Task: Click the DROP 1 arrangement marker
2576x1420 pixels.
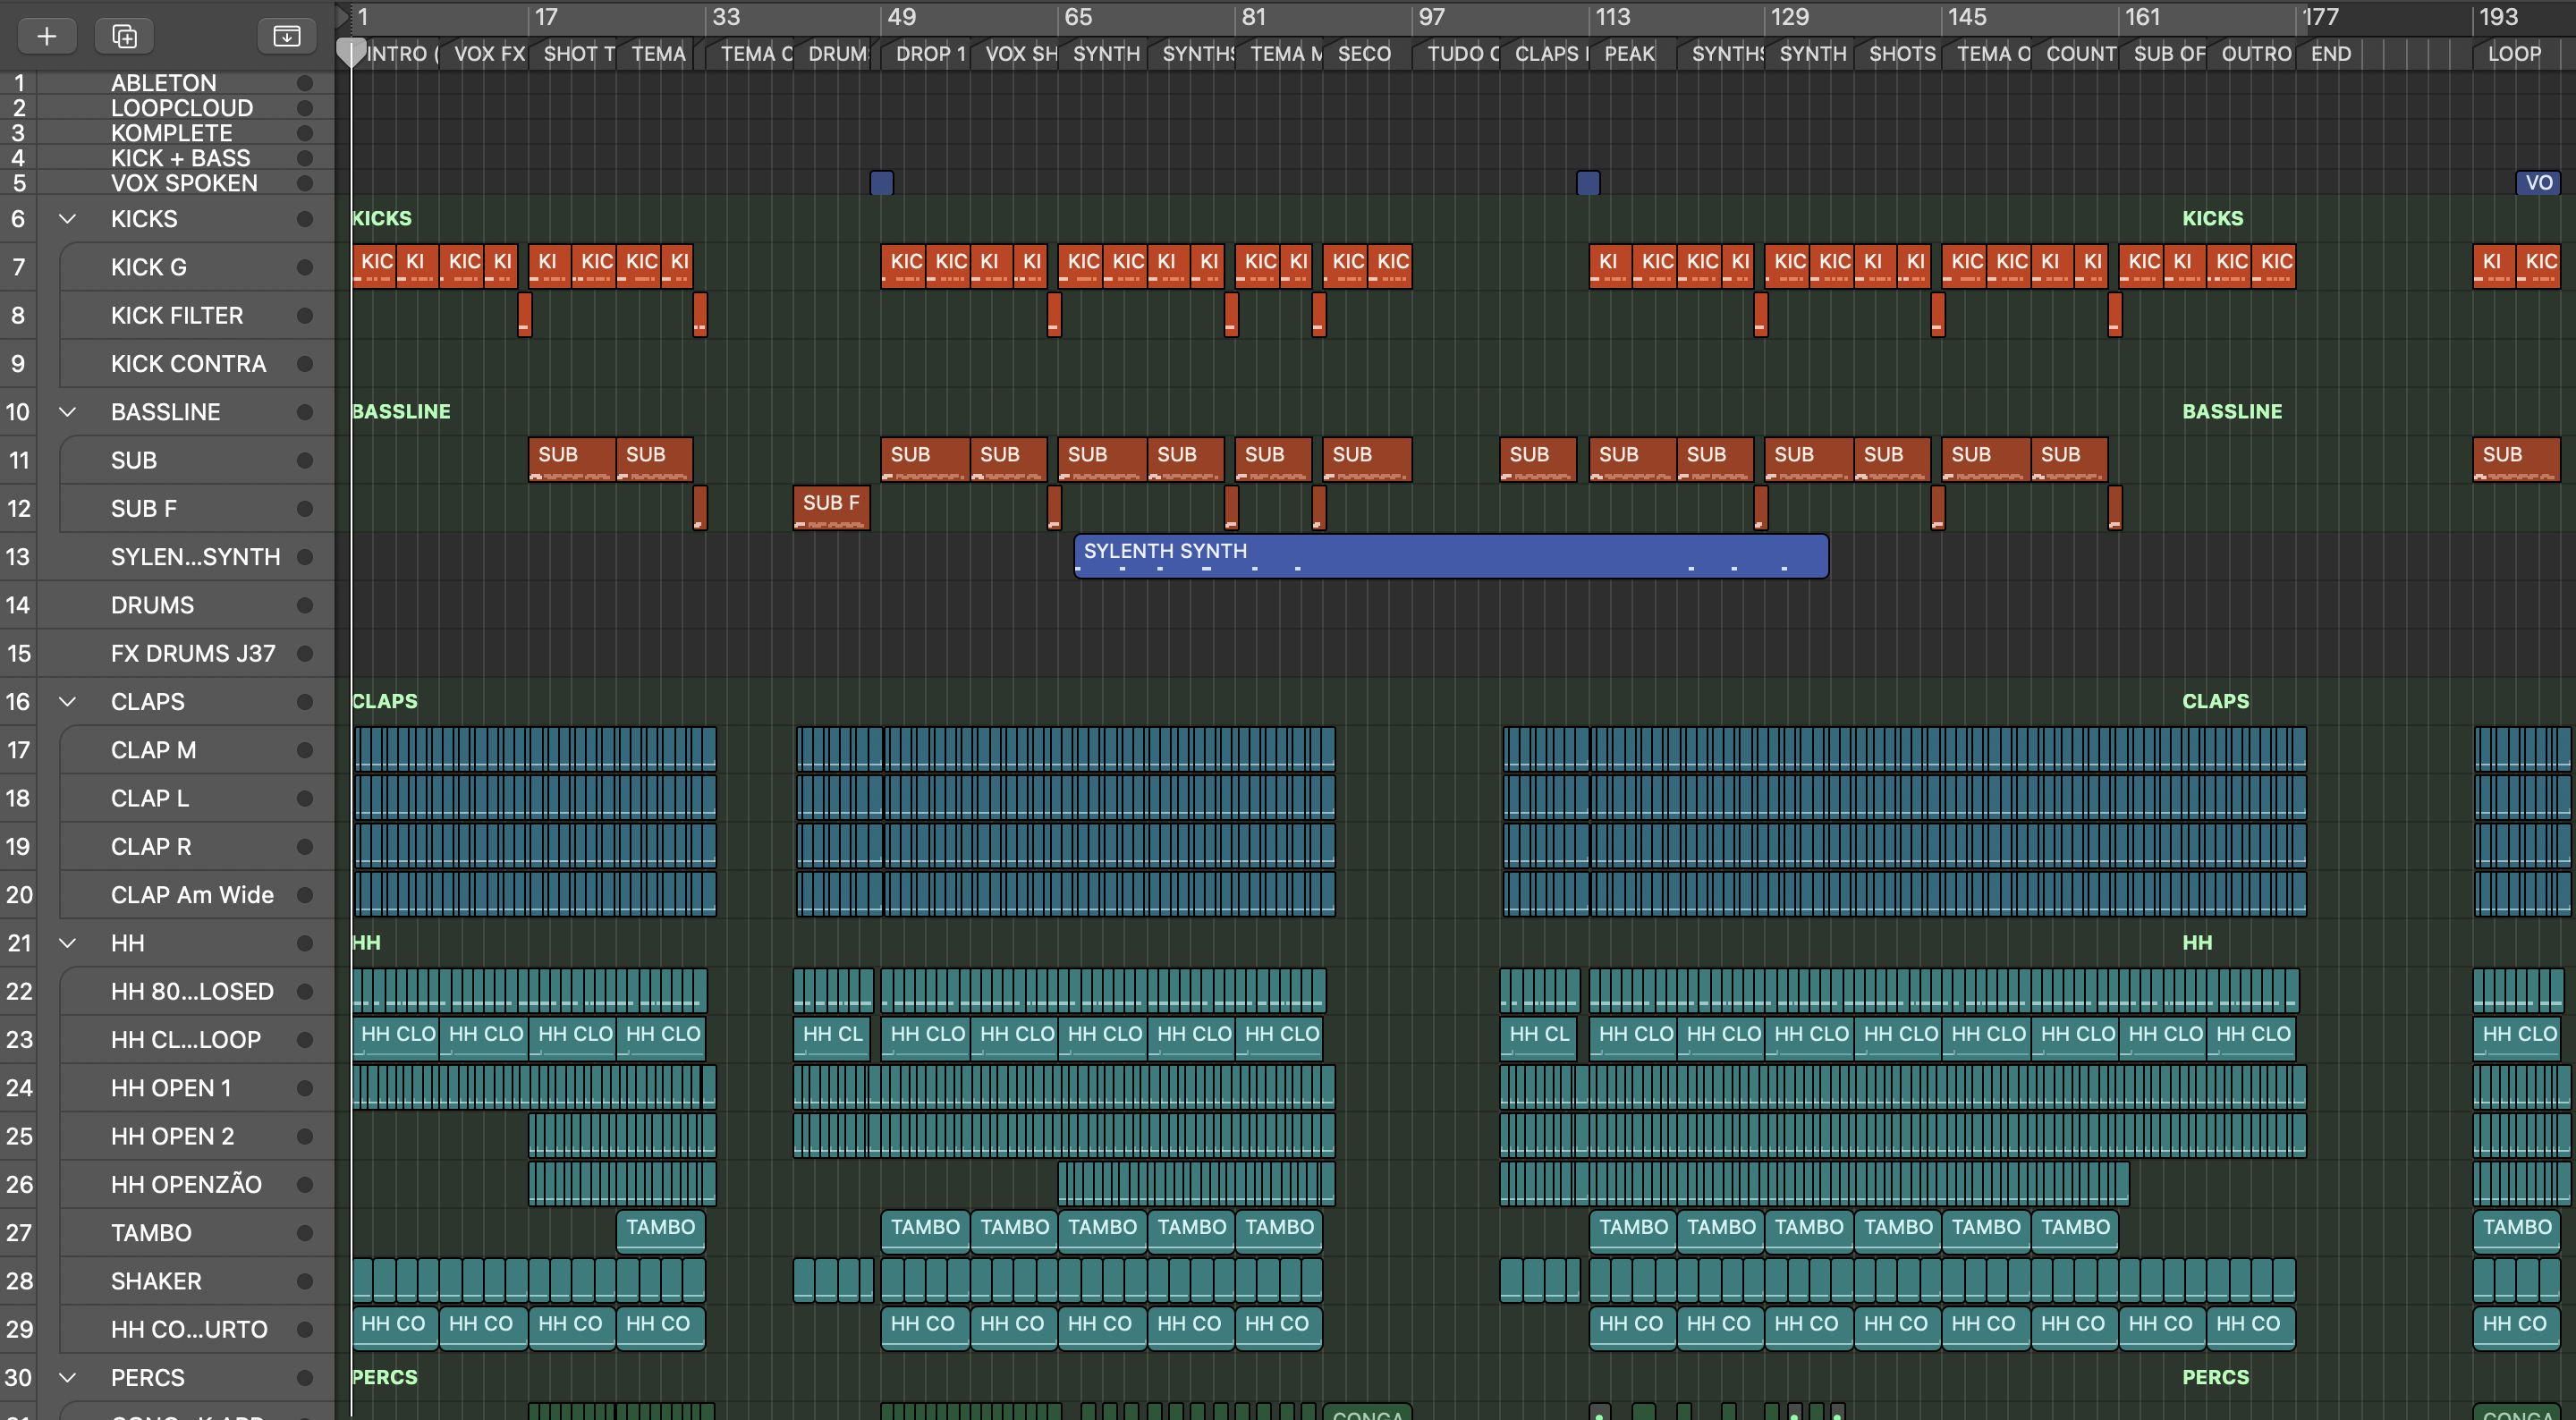Action: 929,54
